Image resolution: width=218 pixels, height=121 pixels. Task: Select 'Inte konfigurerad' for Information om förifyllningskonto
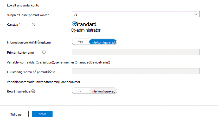103,42
